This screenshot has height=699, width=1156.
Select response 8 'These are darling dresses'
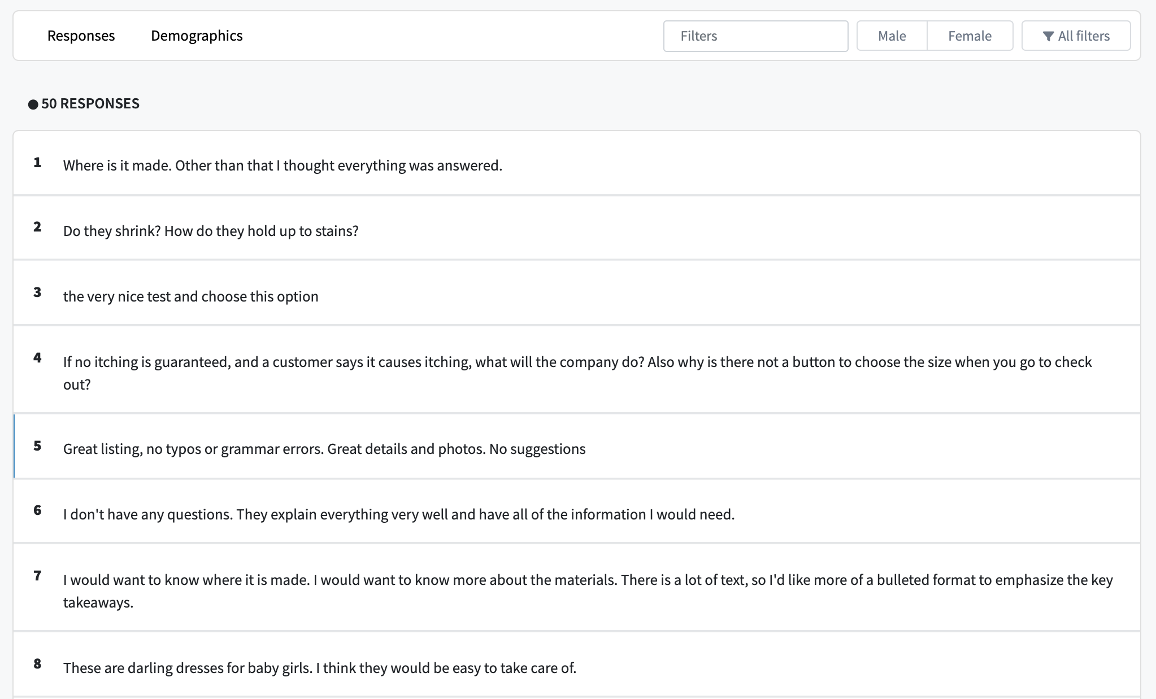coord(577,665)
